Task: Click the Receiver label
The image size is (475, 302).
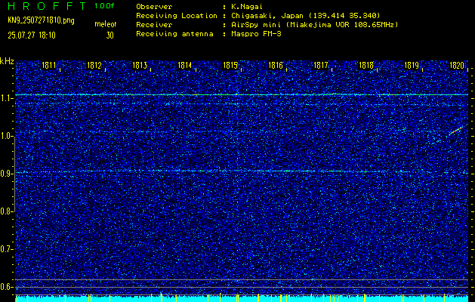Action: 154,25
